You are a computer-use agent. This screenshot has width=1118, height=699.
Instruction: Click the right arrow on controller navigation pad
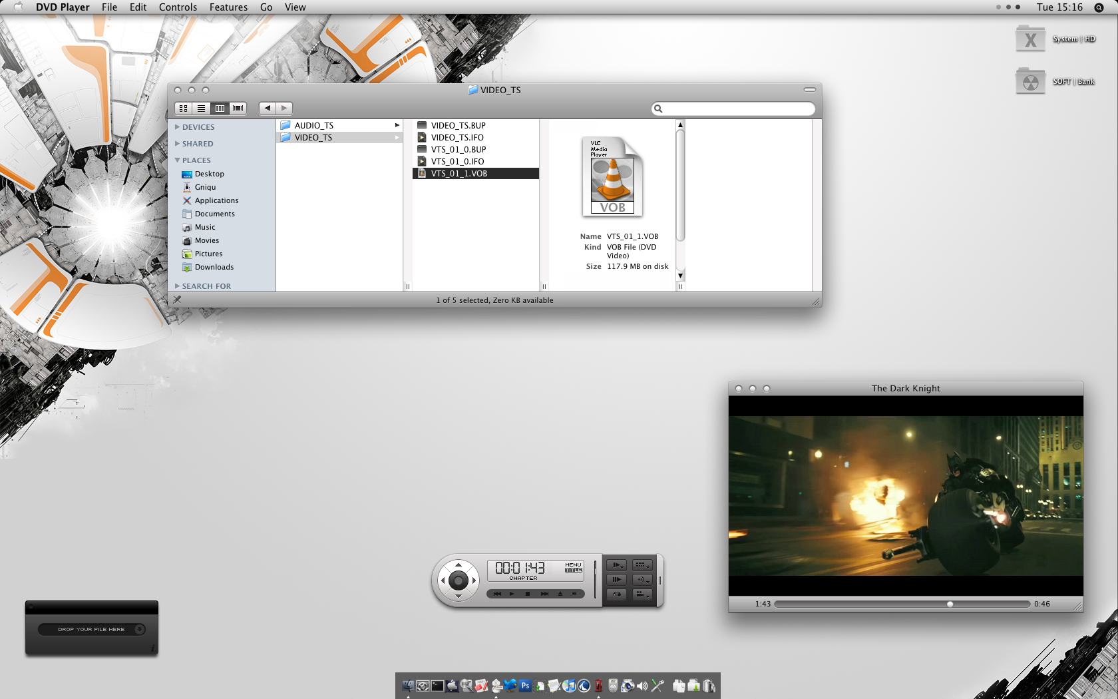[x=474, y=581]
